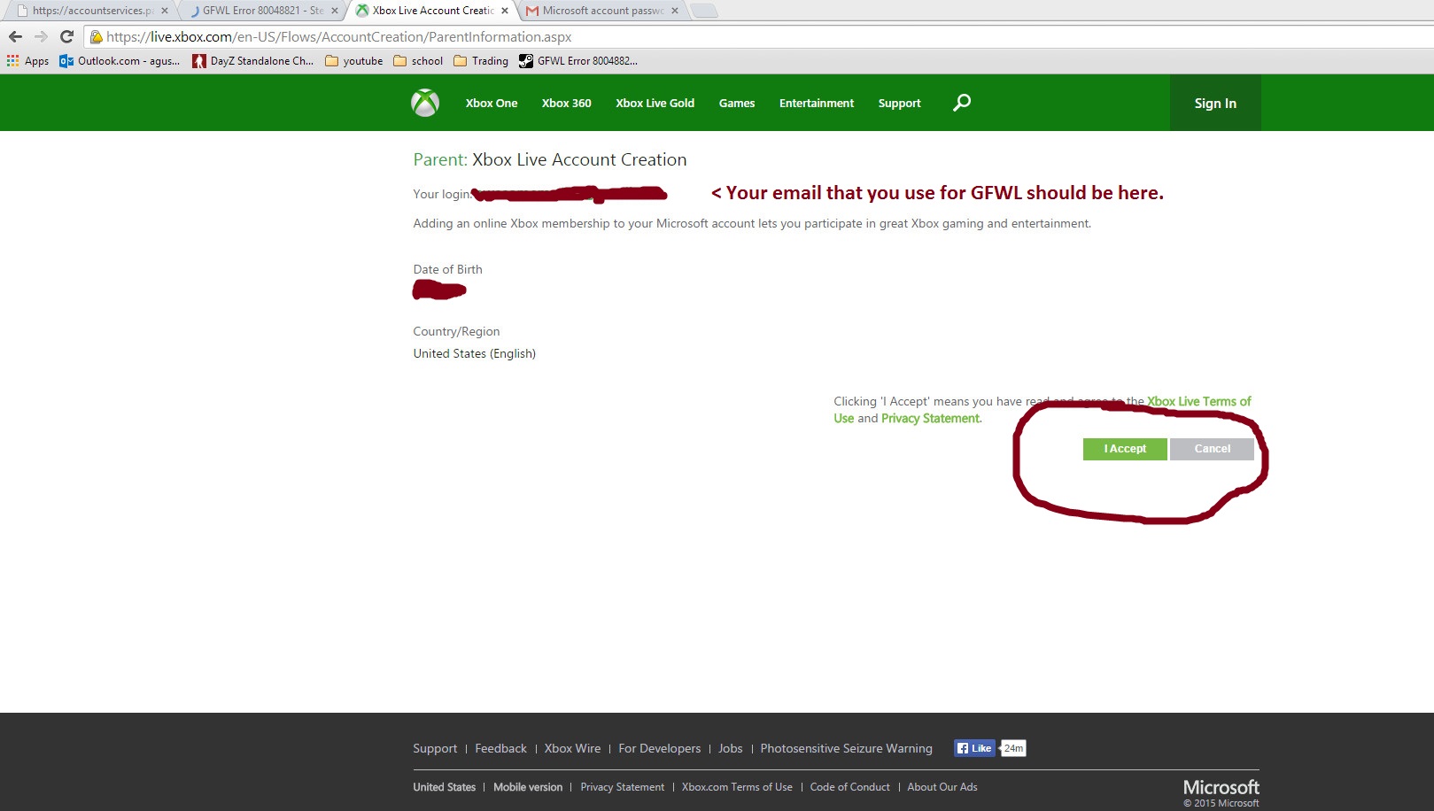Click the I Accept button
This screenshot has height=811, width=1434.
tap(1125, 449)
